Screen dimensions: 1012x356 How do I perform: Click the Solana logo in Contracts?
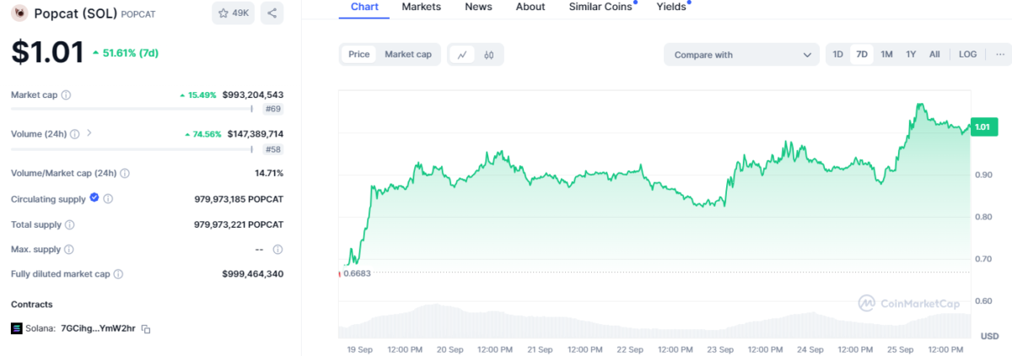(x=16, y=328)
